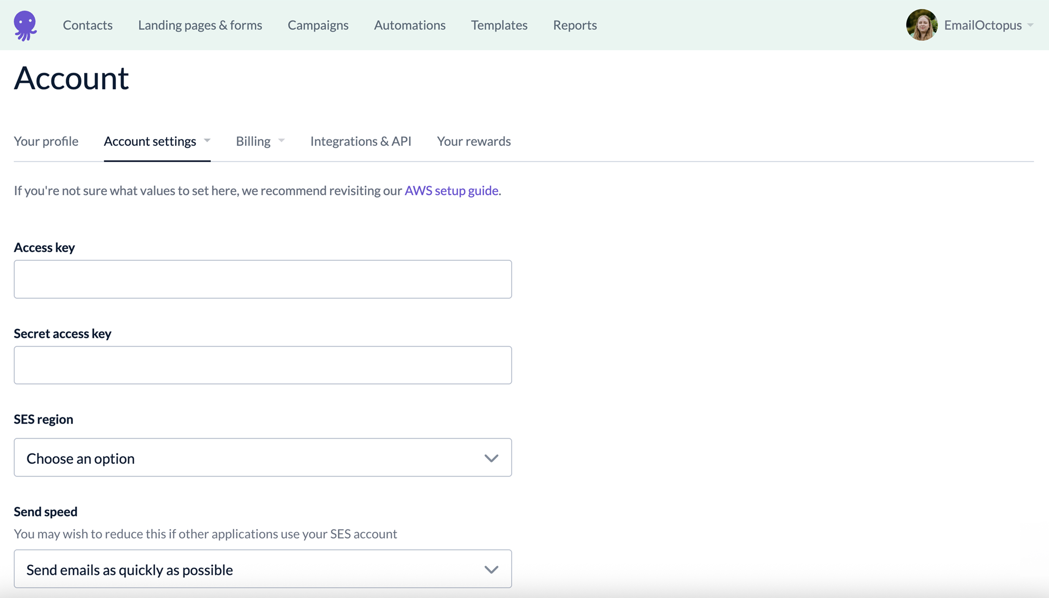Open the Your rewards tab

tap(474, 141)
